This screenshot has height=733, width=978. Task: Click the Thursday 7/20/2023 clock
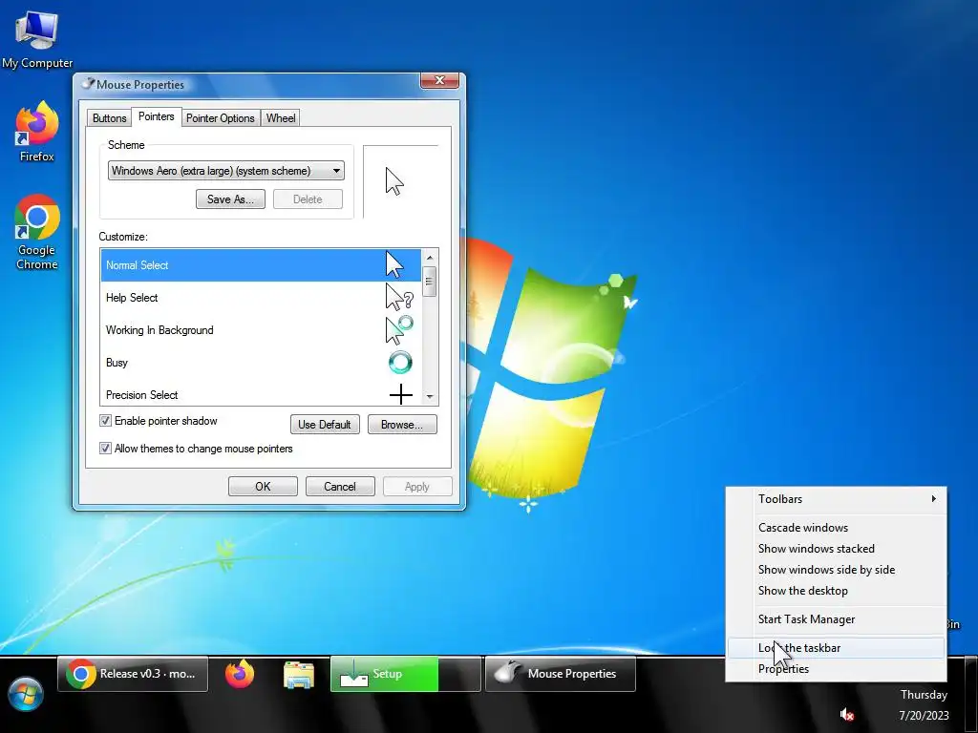coord(924,705)
